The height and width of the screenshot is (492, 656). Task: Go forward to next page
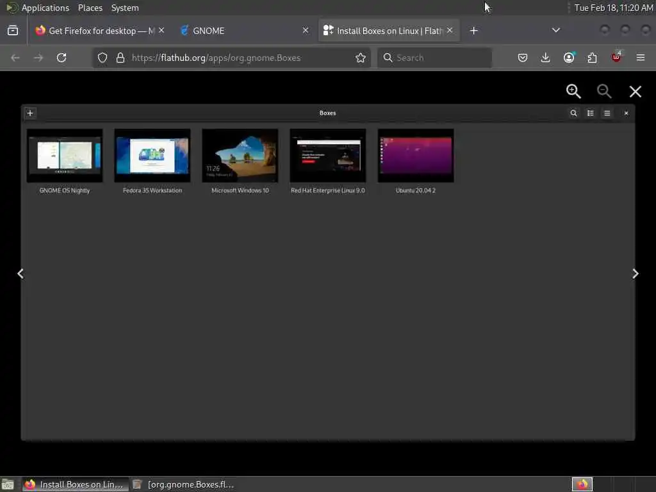(x=38, y=58)
